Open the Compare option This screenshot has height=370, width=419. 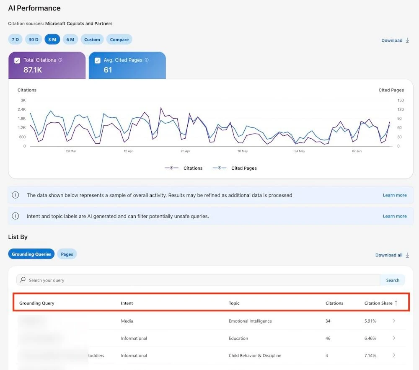click(x=119, y=39)
